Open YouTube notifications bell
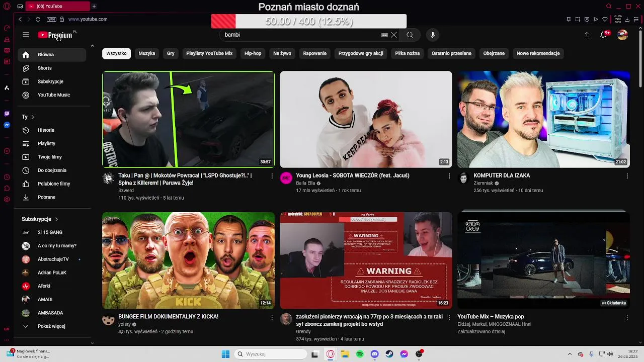 (603, 35)
